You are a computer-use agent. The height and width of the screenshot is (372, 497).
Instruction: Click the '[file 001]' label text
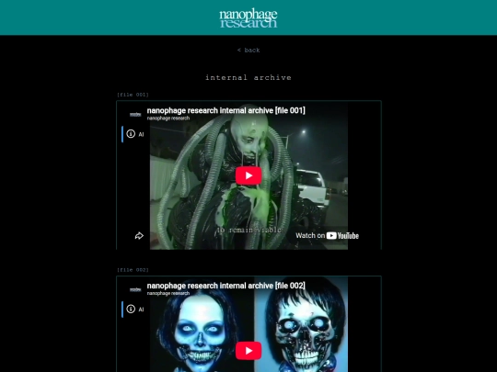pos(133,95)
